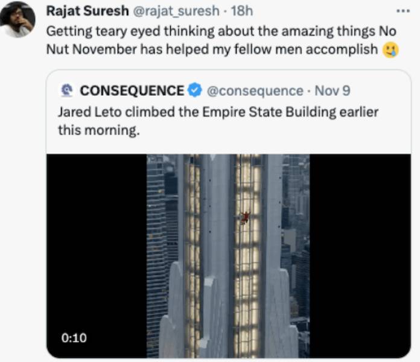Image resolution: width=420 pixels, height=362 pixels.
Task: Click the 0:10 video duration badge
Action: [74, 338]
